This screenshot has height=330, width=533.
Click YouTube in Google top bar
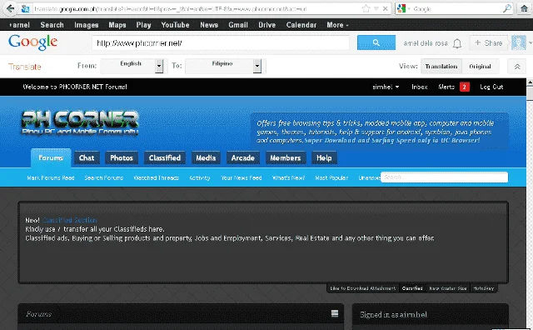(175, 25)
